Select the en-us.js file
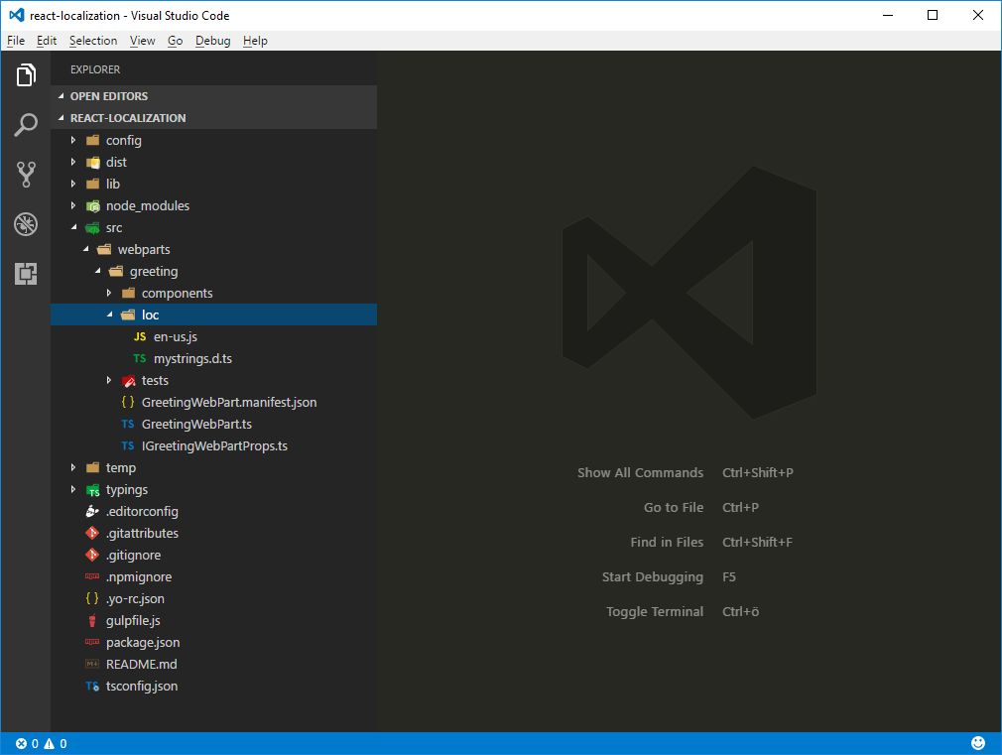The height and width of the screenshot is (755, 1002). (177, 336)
